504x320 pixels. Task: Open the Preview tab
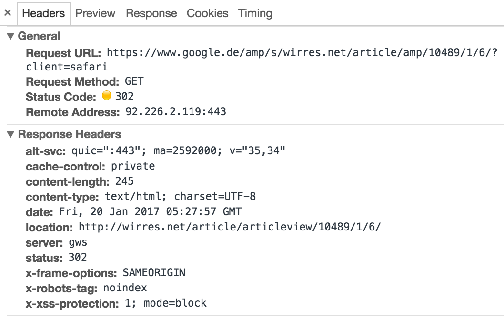[x=95, y=13]
